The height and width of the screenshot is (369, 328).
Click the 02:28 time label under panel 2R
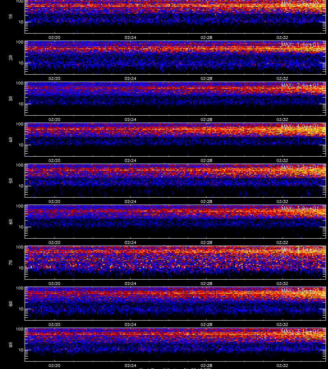(x=206, y=79)
